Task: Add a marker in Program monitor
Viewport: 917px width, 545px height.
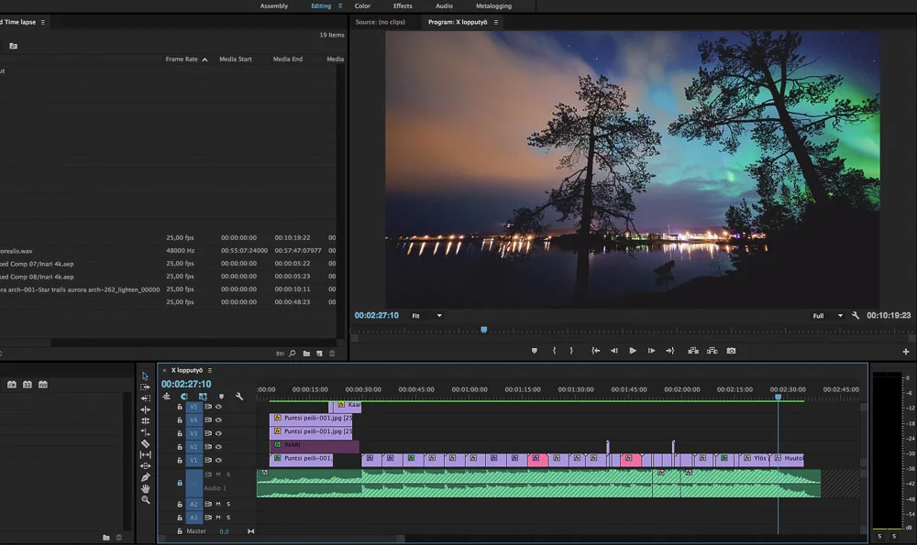Action: [534, 351]
